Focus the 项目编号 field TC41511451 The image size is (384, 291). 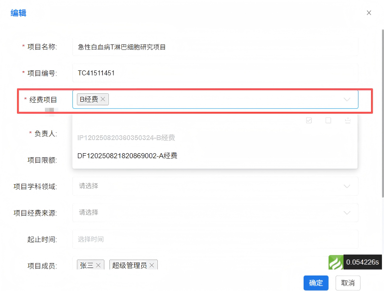pos(215,73)
